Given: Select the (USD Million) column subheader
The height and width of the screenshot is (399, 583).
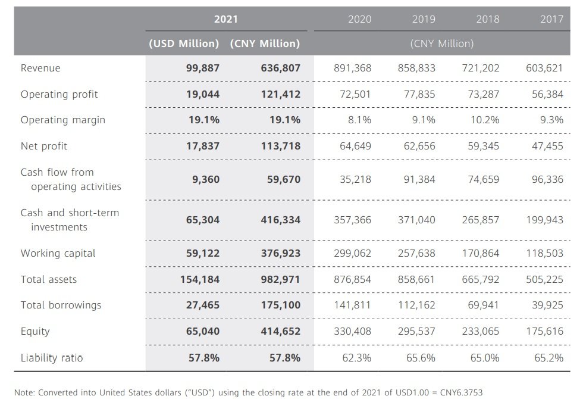Looking at the screenshot, I should point(184,43).
